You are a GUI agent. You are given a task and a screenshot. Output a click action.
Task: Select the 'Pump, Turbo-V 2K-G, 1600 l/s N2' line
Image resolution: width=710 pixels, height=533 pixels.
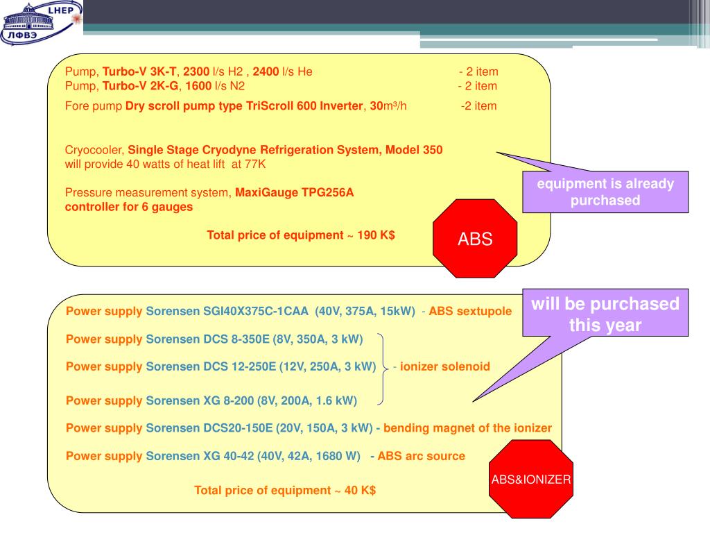pos(155,86)
